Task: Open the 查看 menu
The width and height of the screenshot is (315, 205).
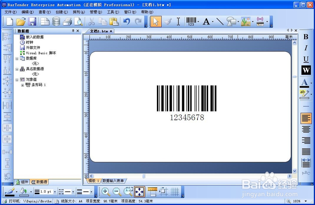Action: [45, 12]
